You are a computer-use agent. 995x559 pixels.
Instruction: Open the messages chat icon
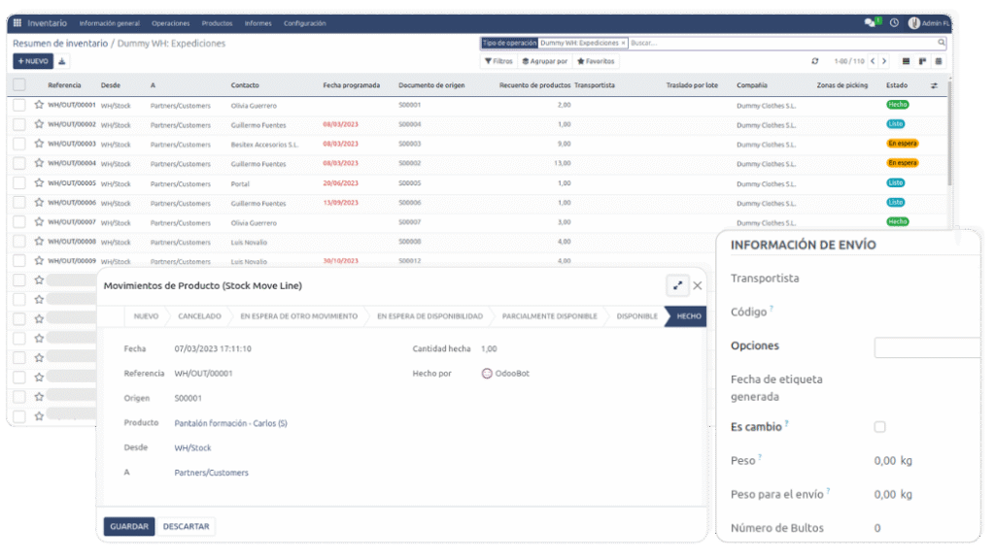tap(870, 22)
